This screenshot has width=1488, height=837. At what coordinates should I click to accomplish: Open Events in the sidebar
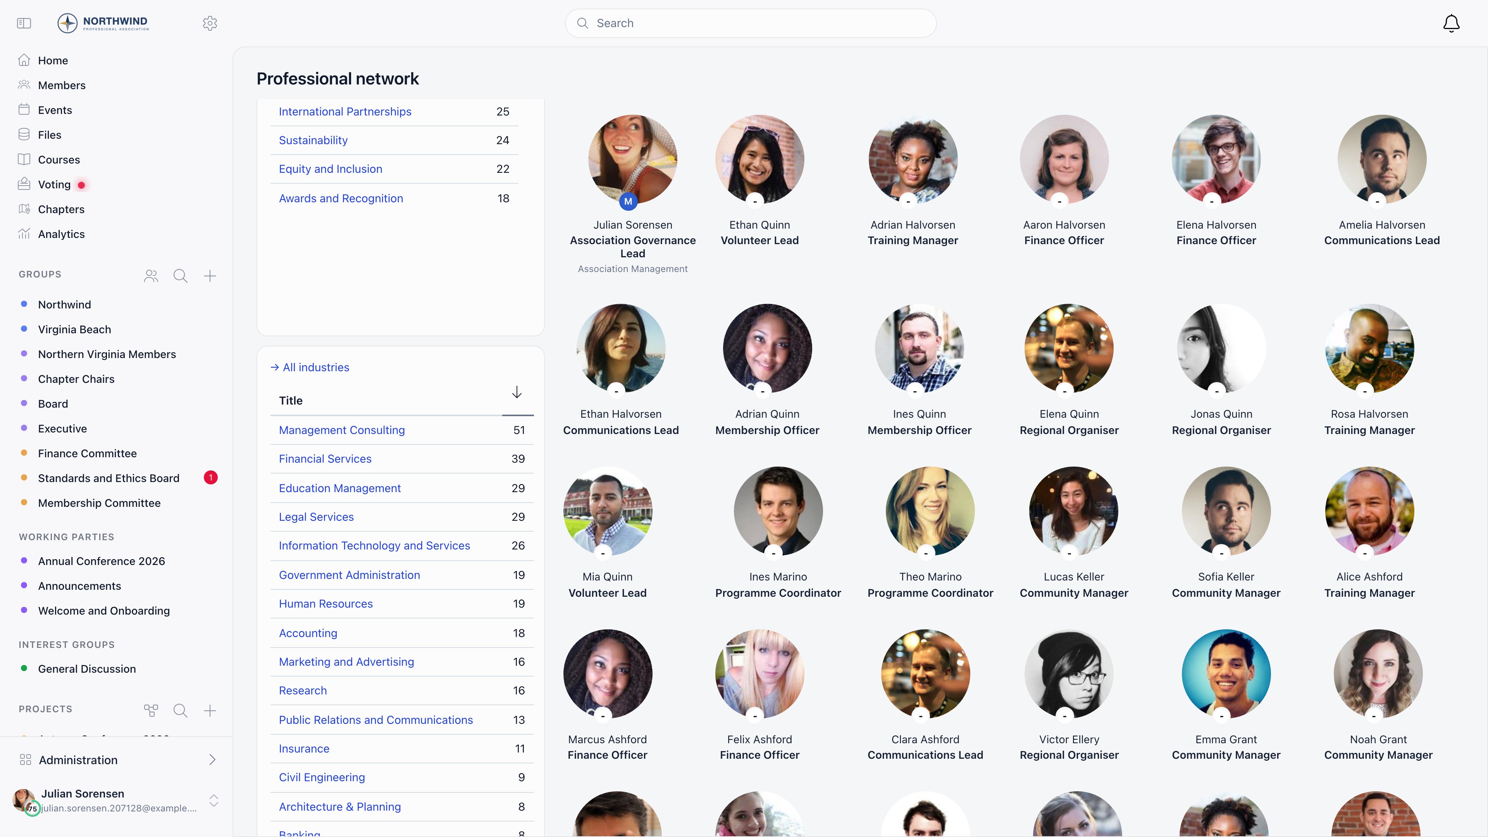point(55,110)
